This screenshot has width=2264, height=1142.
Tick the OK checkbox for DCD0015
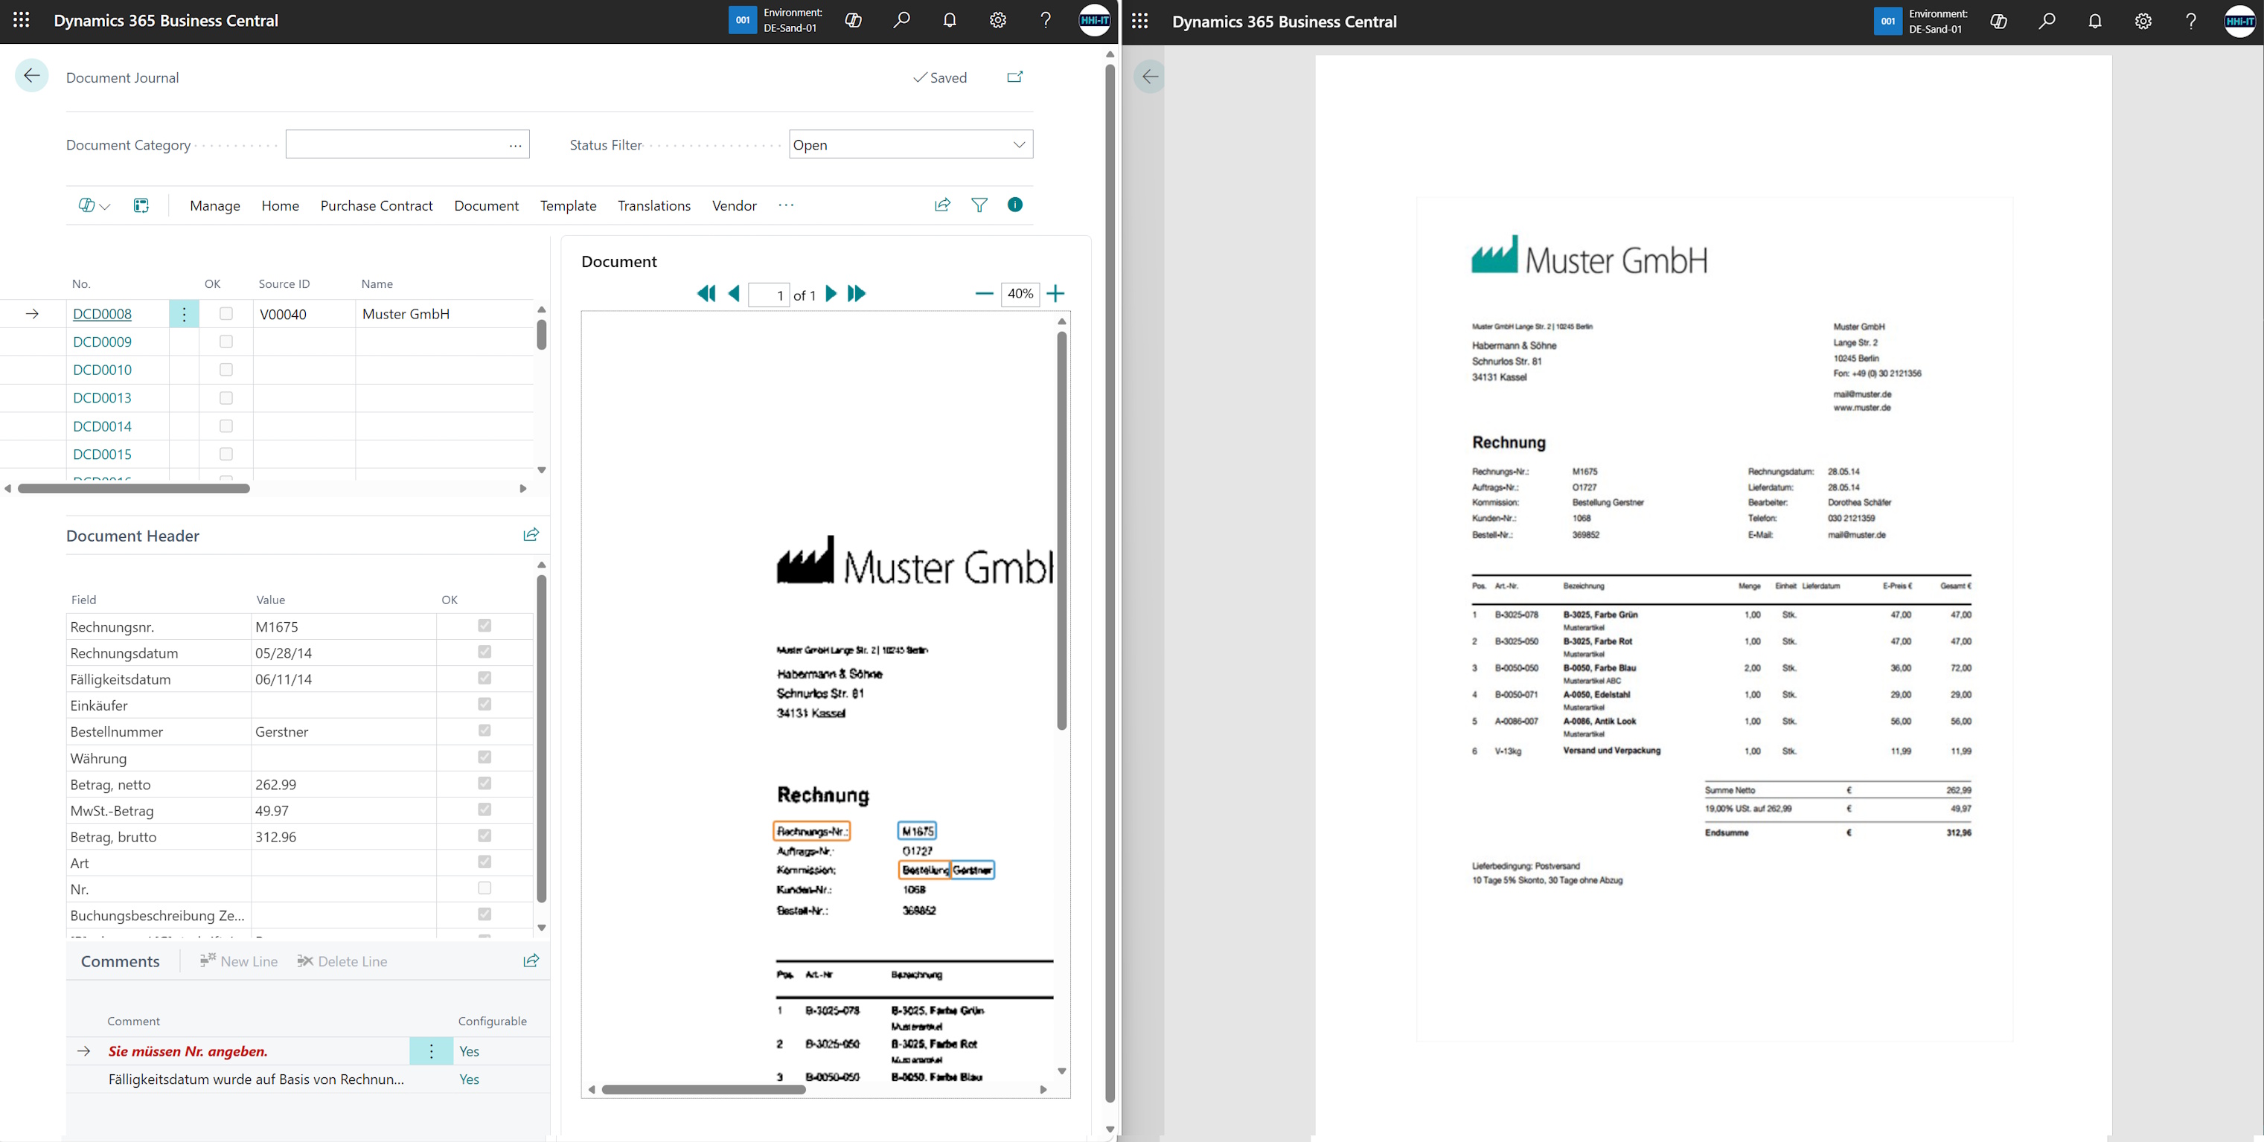(x=226, y=454)
